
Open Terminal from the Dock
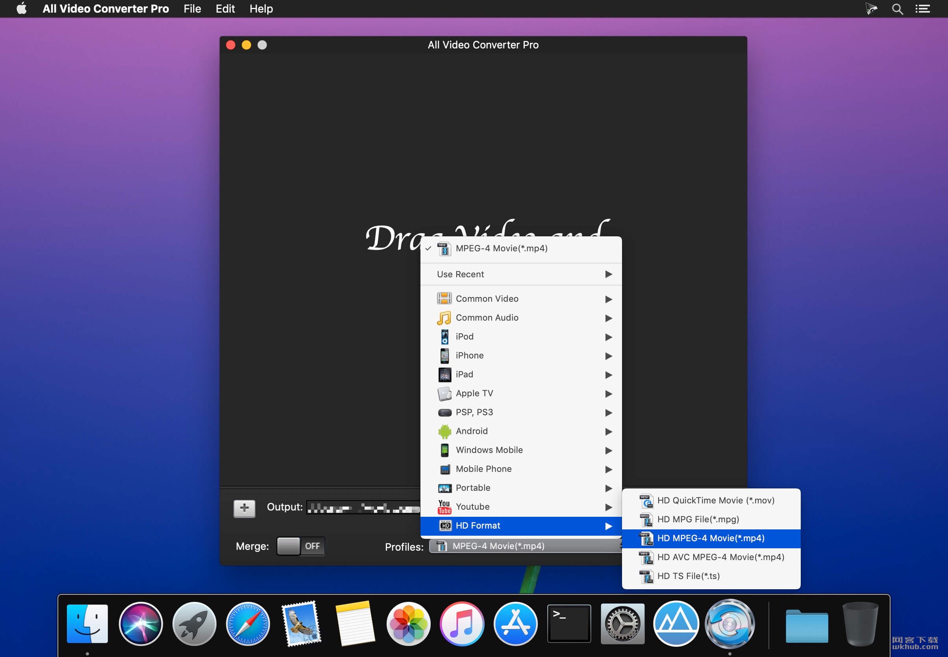click(x=569, y=623)
